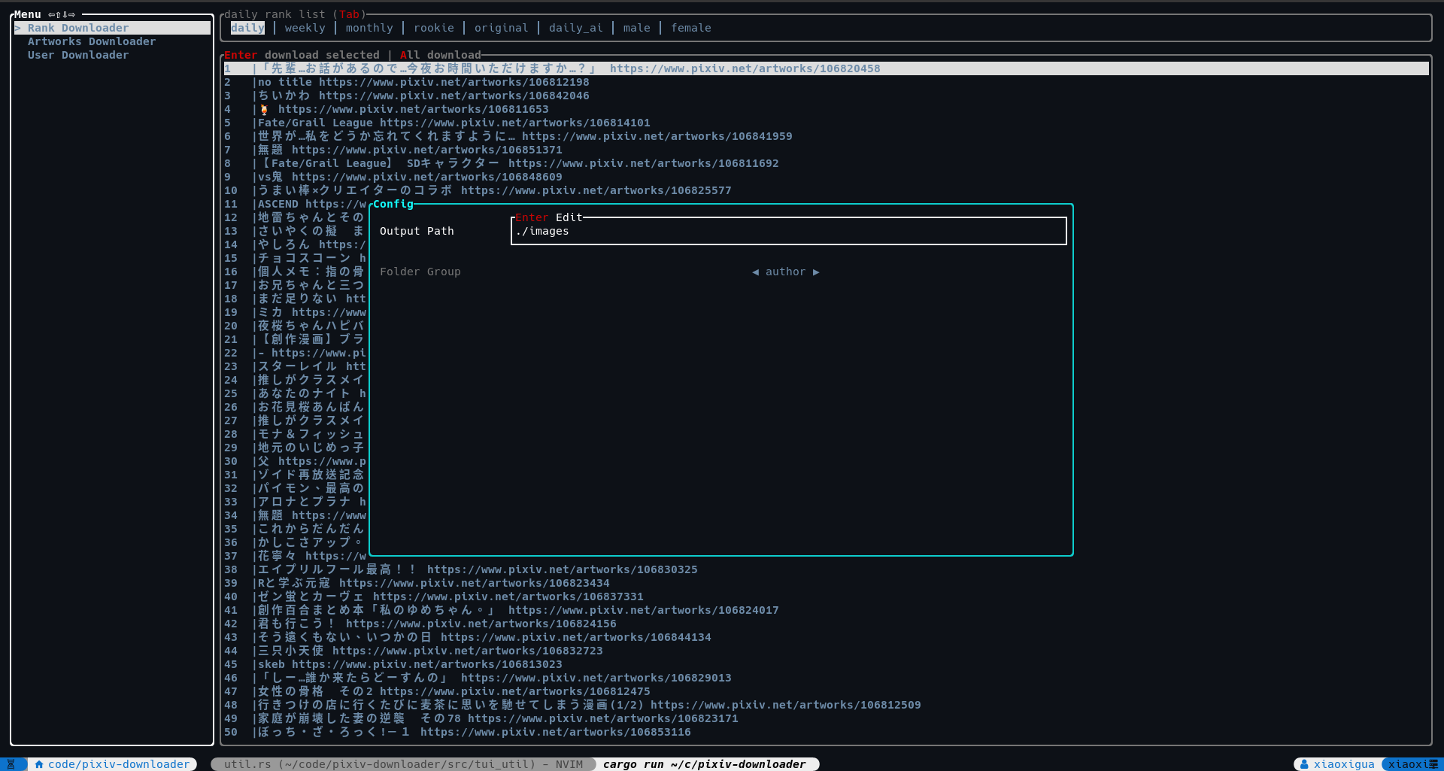Open link artworks/106844134 in row 43
Image resolution: width=1444 pixels, height=771 pixels.
pos(575,637)
